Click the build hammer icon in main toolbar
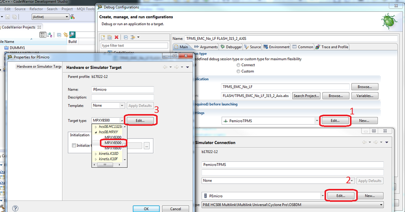The height and width of the screenshot is (212, 405). click(73, 17)
